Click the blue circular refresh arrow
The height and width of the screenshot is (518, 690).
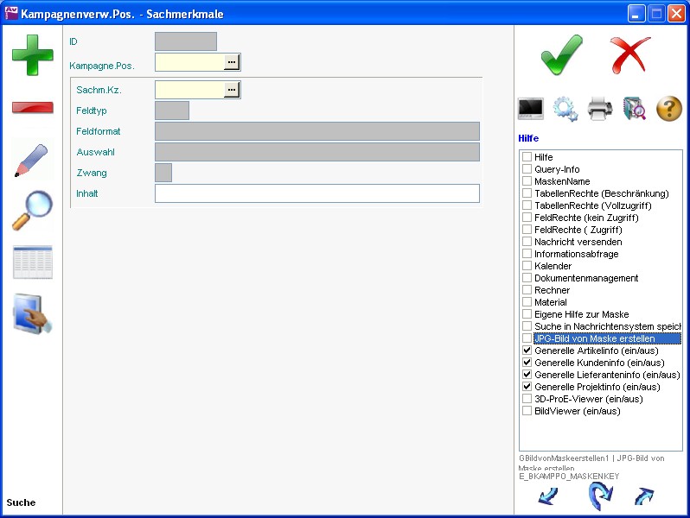coord(599,496)
